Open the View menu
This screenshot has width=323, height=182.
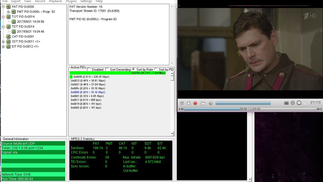click(28, 1)
